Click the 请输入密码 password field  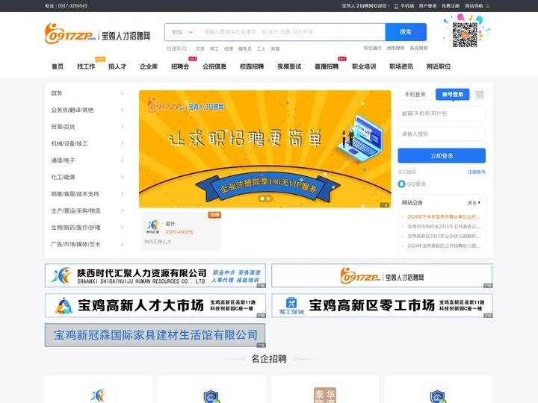[442, 134]
